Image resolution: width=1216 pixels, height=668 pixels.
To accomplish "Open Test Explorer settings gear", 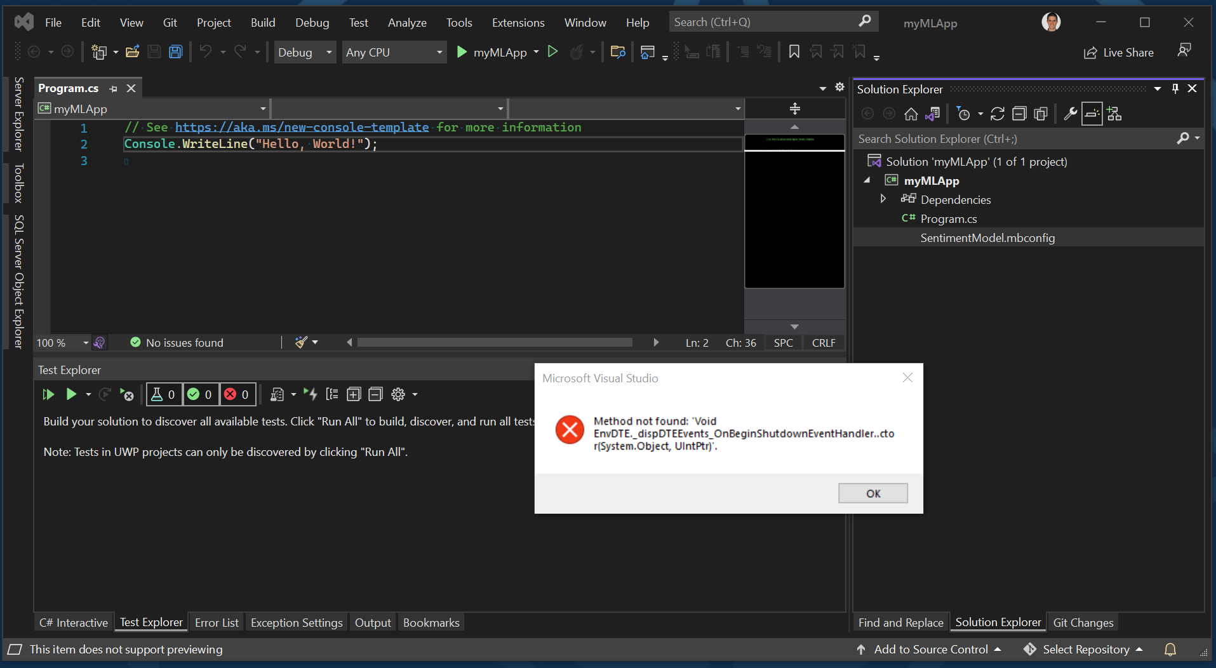I will pos(399,394).
